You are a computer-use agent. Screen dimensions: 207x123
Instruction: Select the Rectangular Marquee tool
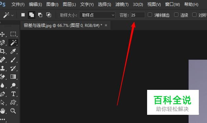click(13, 34)
